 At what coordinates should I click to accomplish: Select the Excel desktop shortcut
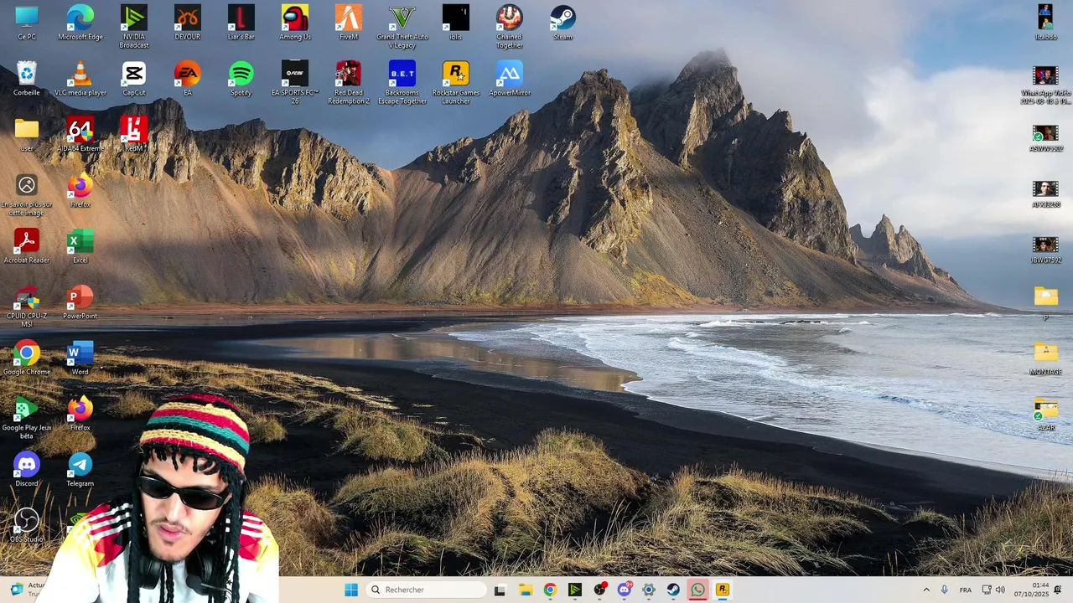click(x=80, y=246)
